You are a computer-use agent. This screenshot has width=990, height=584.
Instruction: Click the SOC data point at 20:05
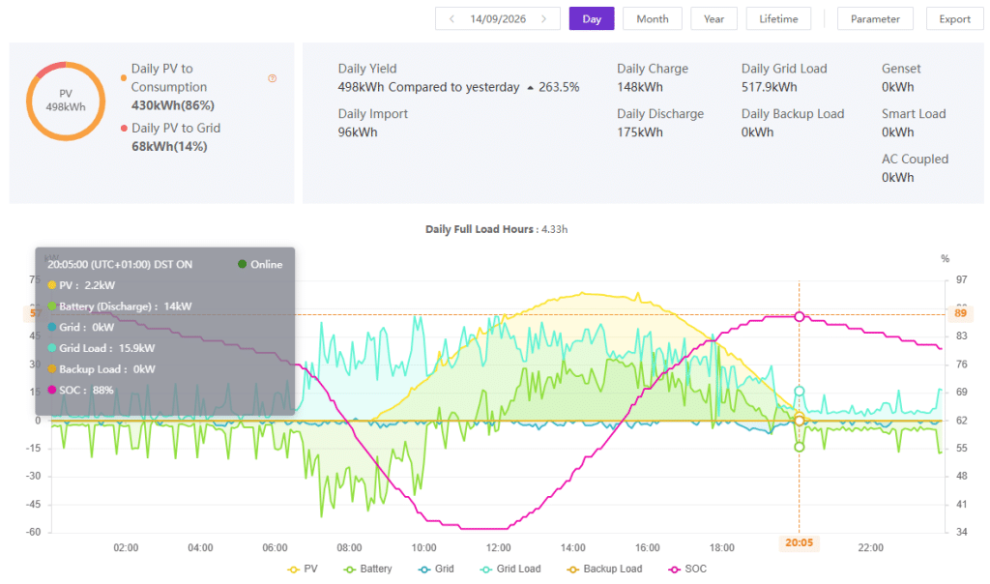(x=800, y=316)
